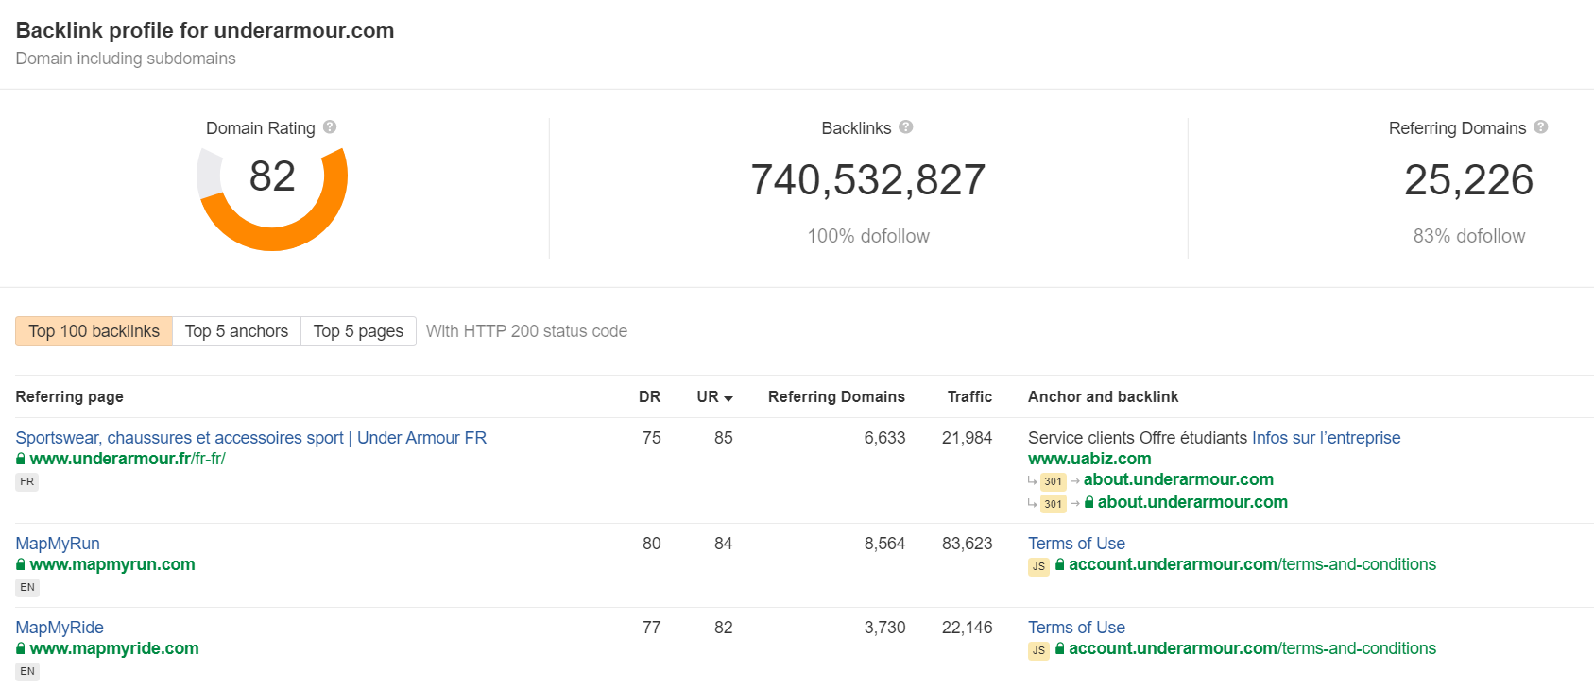
Task: Open the www.uabiz.com backlink
Action: 1089,459
